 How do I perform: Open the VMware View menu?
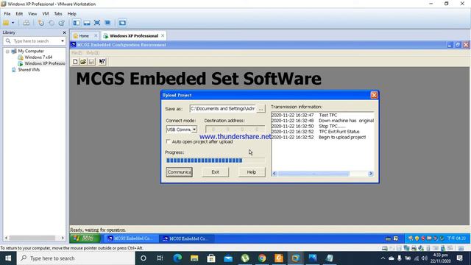click(32, 14)
